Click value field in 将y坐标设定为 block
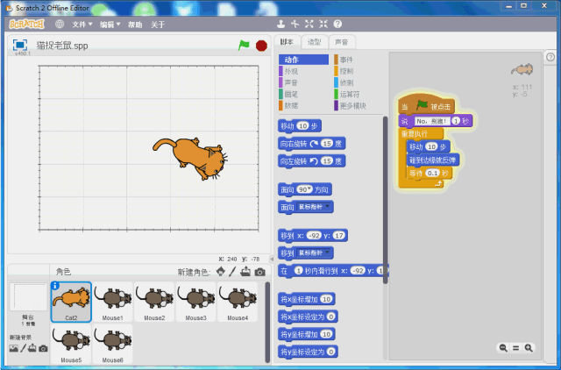 point(331,352)
